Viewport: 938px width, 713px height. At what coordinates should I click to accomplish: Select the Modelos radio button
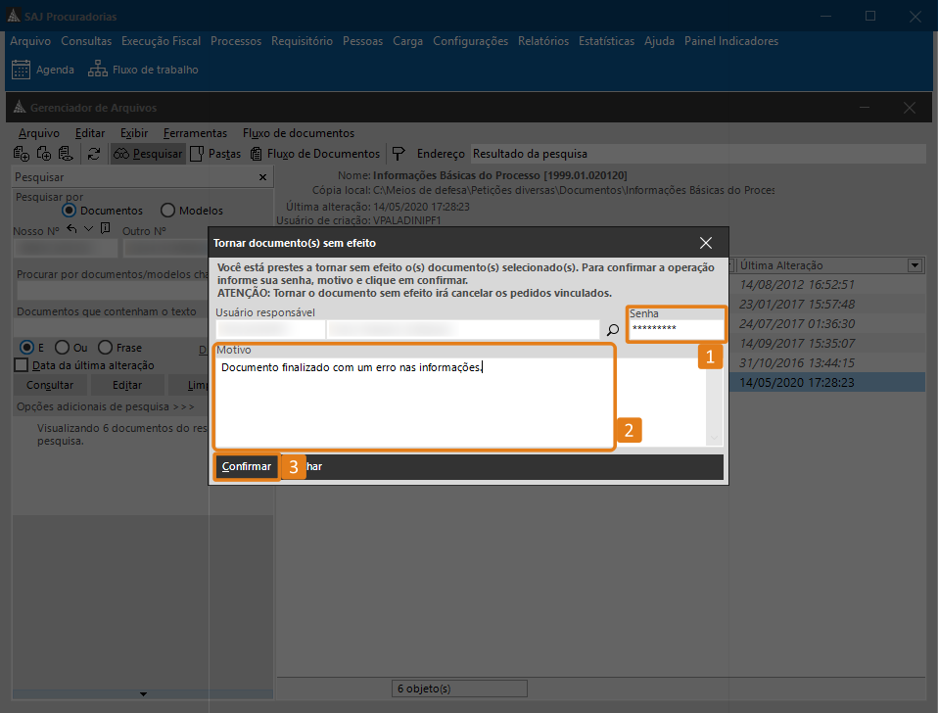[x=167, y=211]
